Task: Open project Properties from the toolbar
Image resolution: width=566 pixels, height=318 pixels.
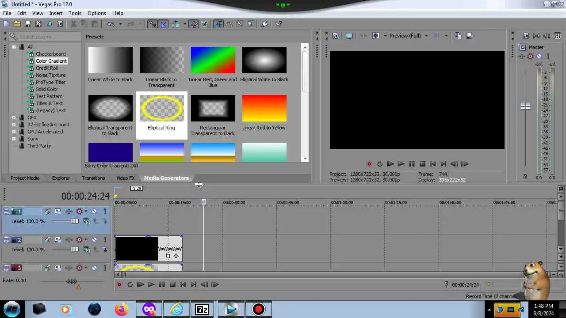Action: pyautogui.click(x=60, y=24)
